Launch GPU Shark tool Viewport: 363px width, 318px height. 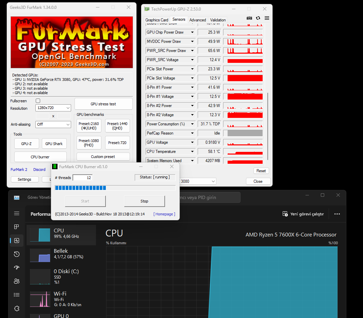(x=54, y=144)
